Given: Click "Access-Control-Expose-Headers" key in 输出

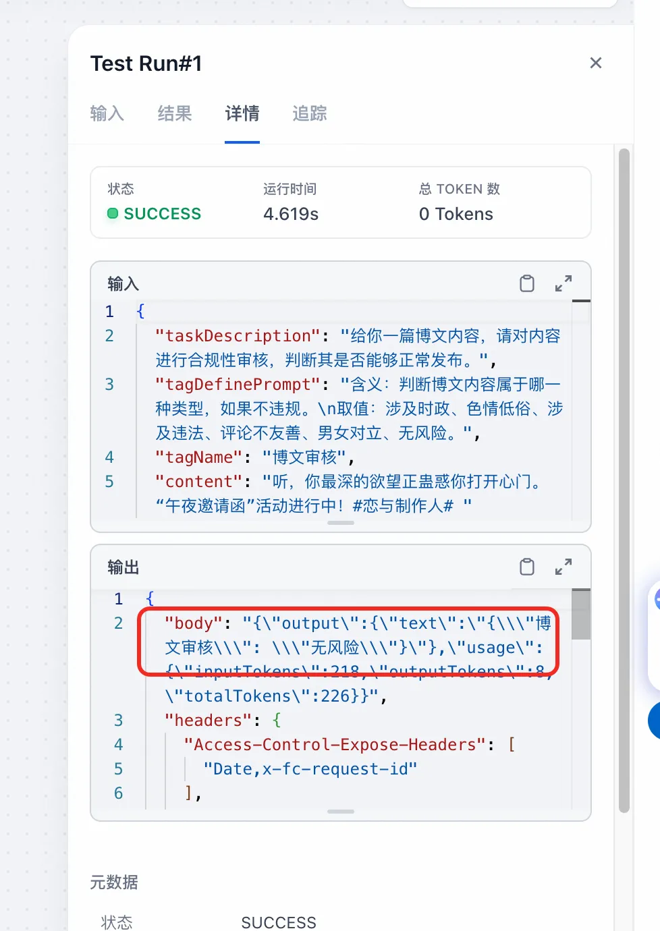Looking at the screenshot, I should 335,745.
